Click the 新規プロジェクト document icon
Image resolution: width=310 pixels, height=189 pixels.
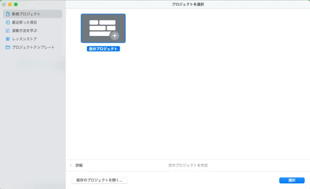[8, 14]
